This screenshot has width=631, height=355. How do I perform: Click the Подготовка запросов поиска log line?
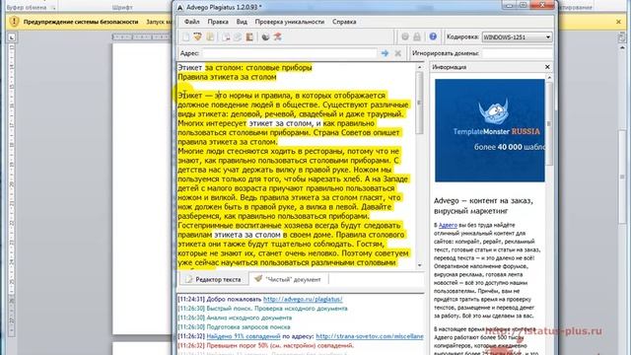point(234,326)
